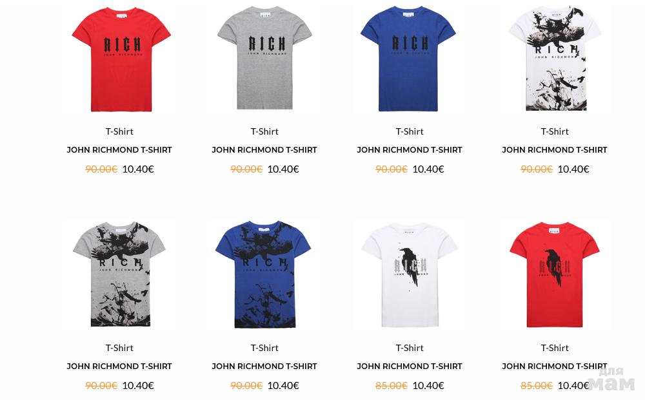
Task: Open the red single raven t-shirt image
Action: point(555,275)
